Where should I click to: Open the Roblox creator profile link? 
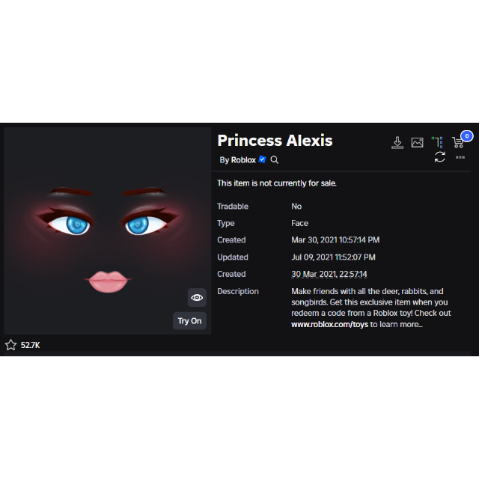pyautogui.click(x=243, y=159)
